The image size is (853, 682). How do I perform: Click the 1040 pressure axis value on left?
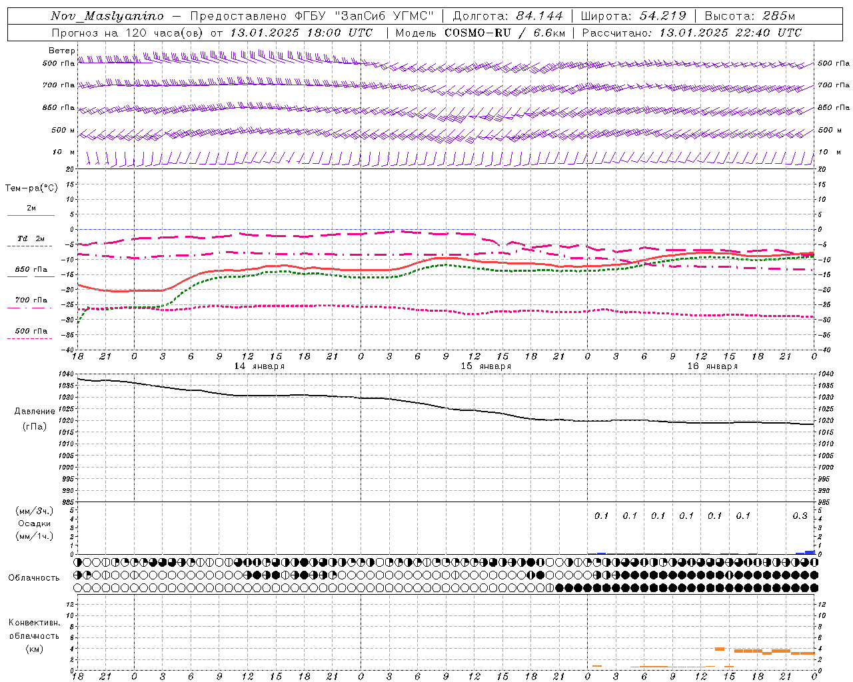[x=66, y=374]
